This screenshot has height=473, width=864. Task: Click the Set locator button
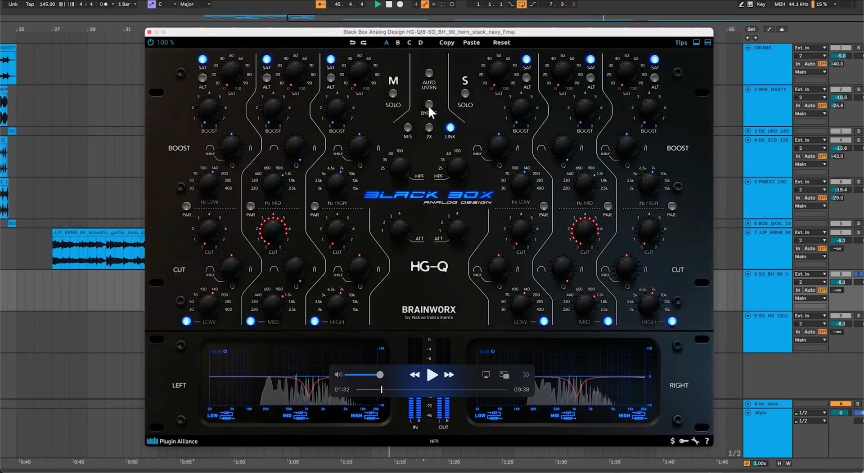(751, 29)
